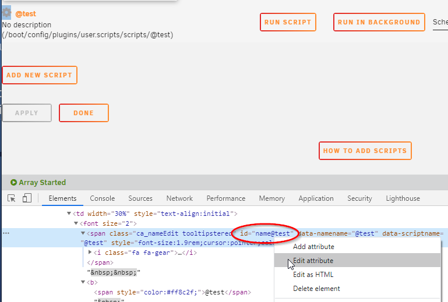Viewport: 448px width, 302px height.
Task: Click RUN IN BACKGROUND button
Action: [x=379, y=22]
